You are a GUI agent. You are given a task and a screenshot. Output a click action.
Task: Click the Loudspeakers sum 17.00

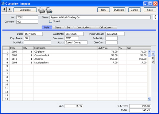coord(137,63)
